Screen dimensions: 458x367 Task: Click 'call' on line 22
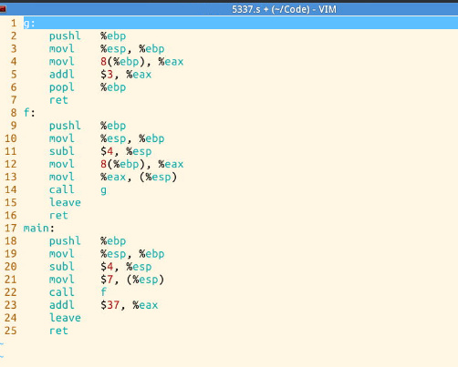pyautogui.click(x=62, y=292)
